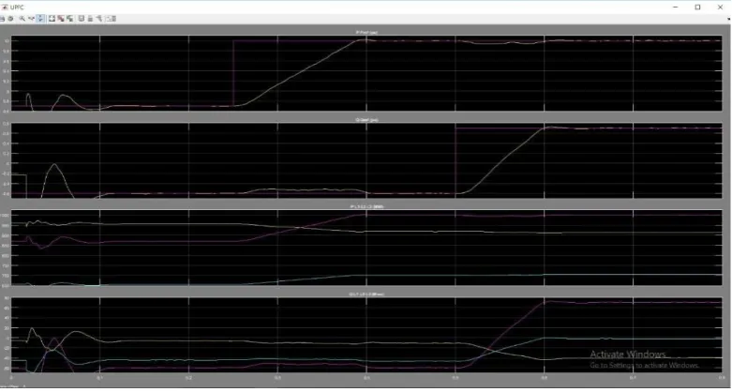The image size is (732, 392).
Task: Minimize the UPFC scope window
Action: tap(676, 7)
